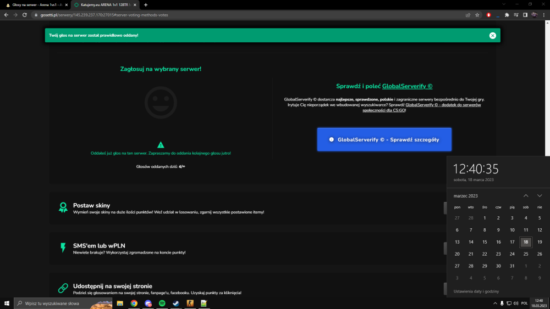550x309 pixels.
Task: Dismiss the green vote confirmation banner
Action: [x=492, y=35]
